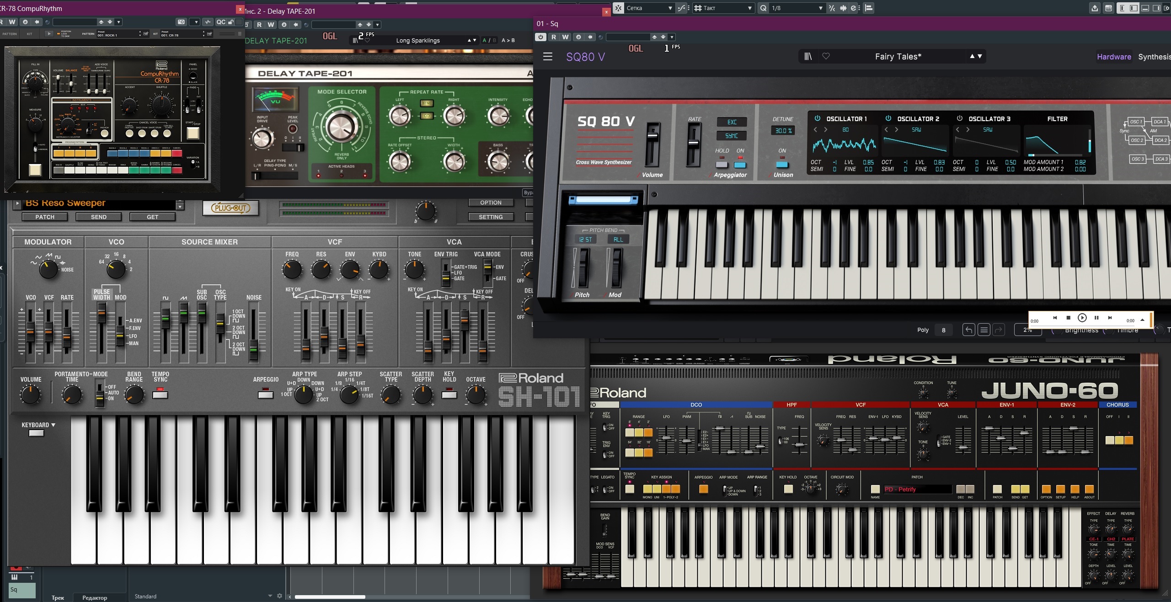The width and height of the screenshot is (1171, 602).
Task: Toggle Oscillator 3 power in SQ80 V
Action: coord(959,118)
